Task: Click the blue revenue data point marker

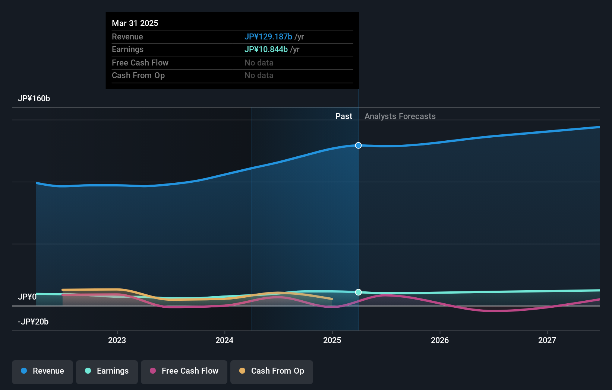Action: [358, 146]
